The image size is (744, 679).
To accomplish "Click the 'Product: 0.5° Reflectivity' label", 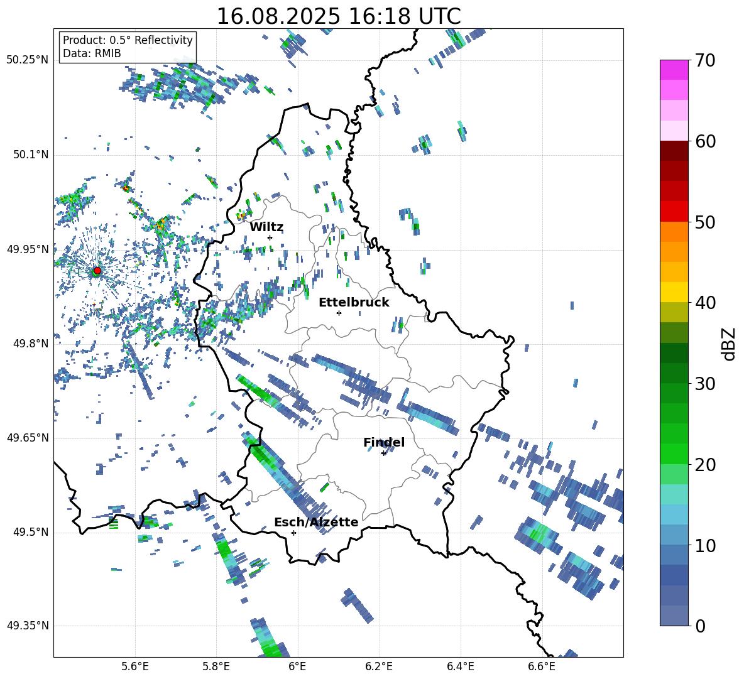I will point(128,40).
